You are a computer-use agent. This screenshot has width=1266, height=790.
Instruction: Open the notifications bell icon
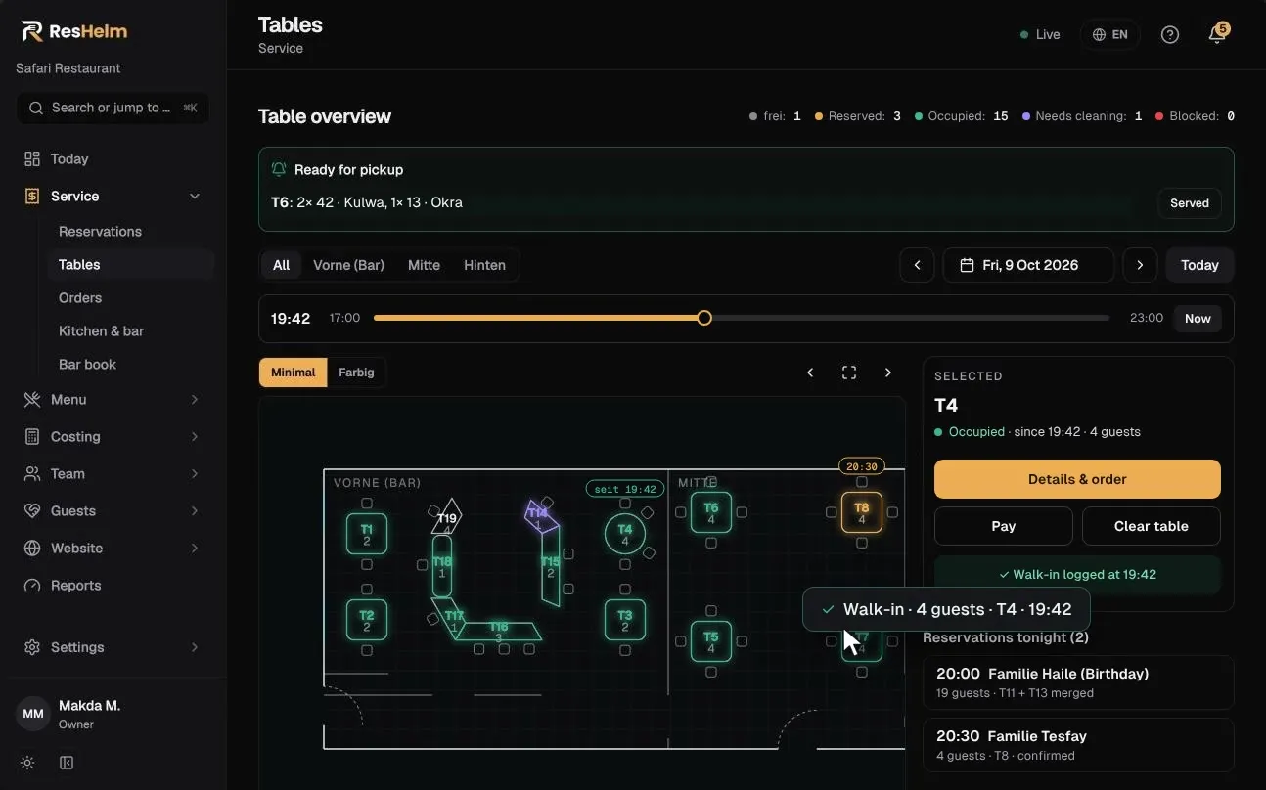[1217, 34]
